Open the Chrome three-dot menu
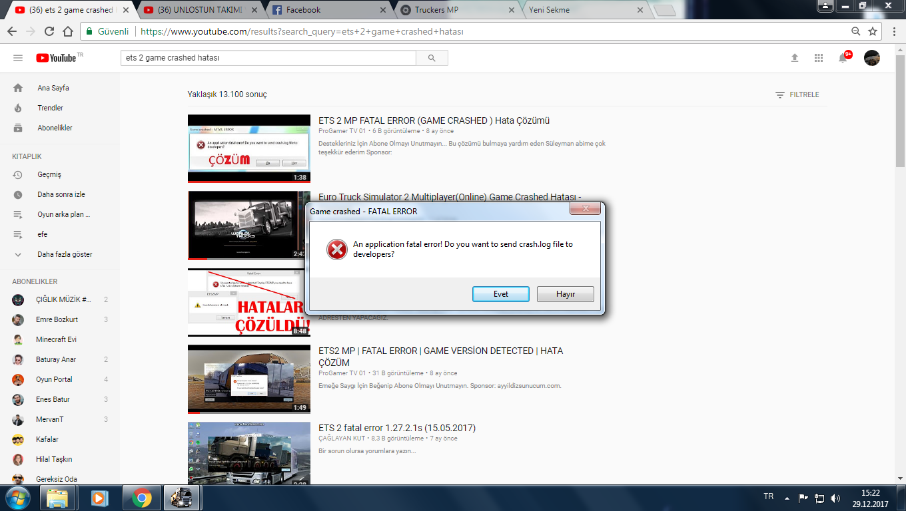Image resolution: width=906 pixels, height=511 pixels. [893, 31]
